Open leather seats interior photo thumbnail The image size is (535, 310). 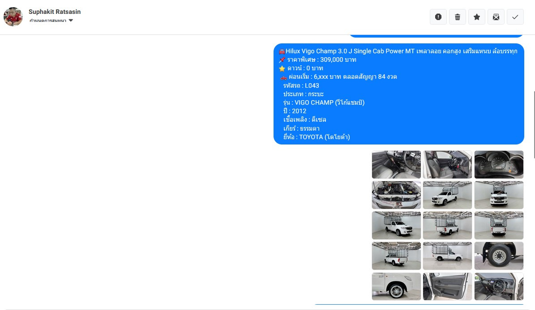(447, 164)
